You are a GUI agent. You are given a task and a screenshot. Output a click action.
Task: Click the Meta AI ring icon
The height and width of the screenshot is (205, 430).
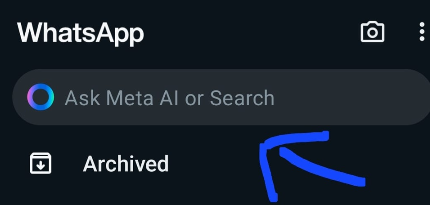tap(40, 97)
